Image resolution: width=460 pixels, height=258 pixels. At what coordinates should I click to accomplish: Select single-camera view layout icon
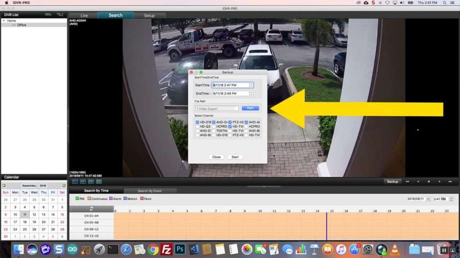pyautogui.click(x=75, y=181)
